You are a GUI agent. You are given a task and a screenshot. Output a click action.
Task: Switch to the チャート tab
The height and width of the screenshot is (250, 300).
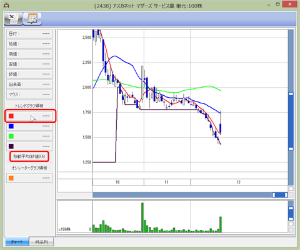17,242
